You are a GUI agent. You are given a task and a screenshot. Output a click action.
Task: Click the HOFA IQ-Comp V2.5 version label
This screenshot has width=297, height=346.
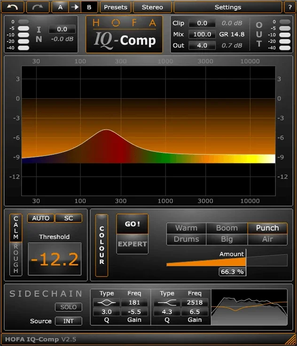[x=40, y=339]
